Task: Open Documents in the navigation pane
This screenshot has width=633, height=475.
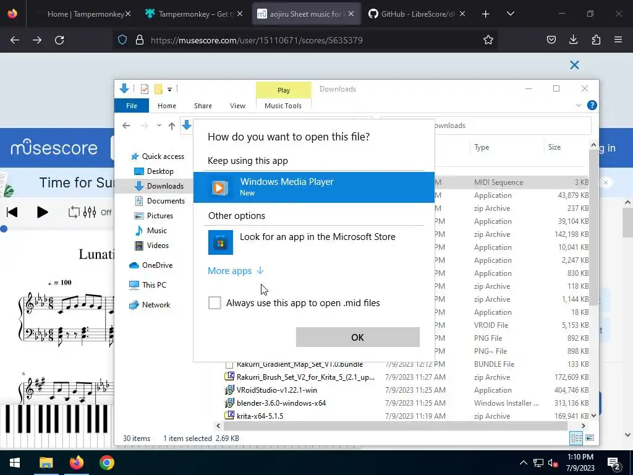Action: (x=160, y=201)
